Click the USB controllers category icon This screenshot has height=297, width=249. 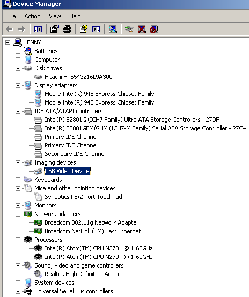pos(28,291)
